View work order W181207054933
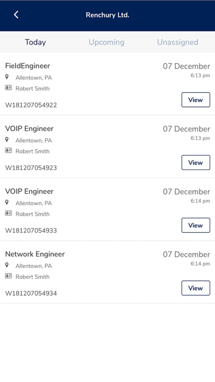Image resolution: width=215 pixels, height=382 pixels. [196, 225]
